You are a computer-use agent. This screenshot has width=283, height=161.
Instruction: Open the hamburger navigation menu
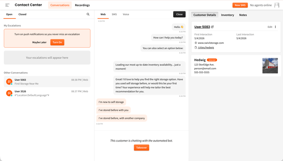[7, 5]
